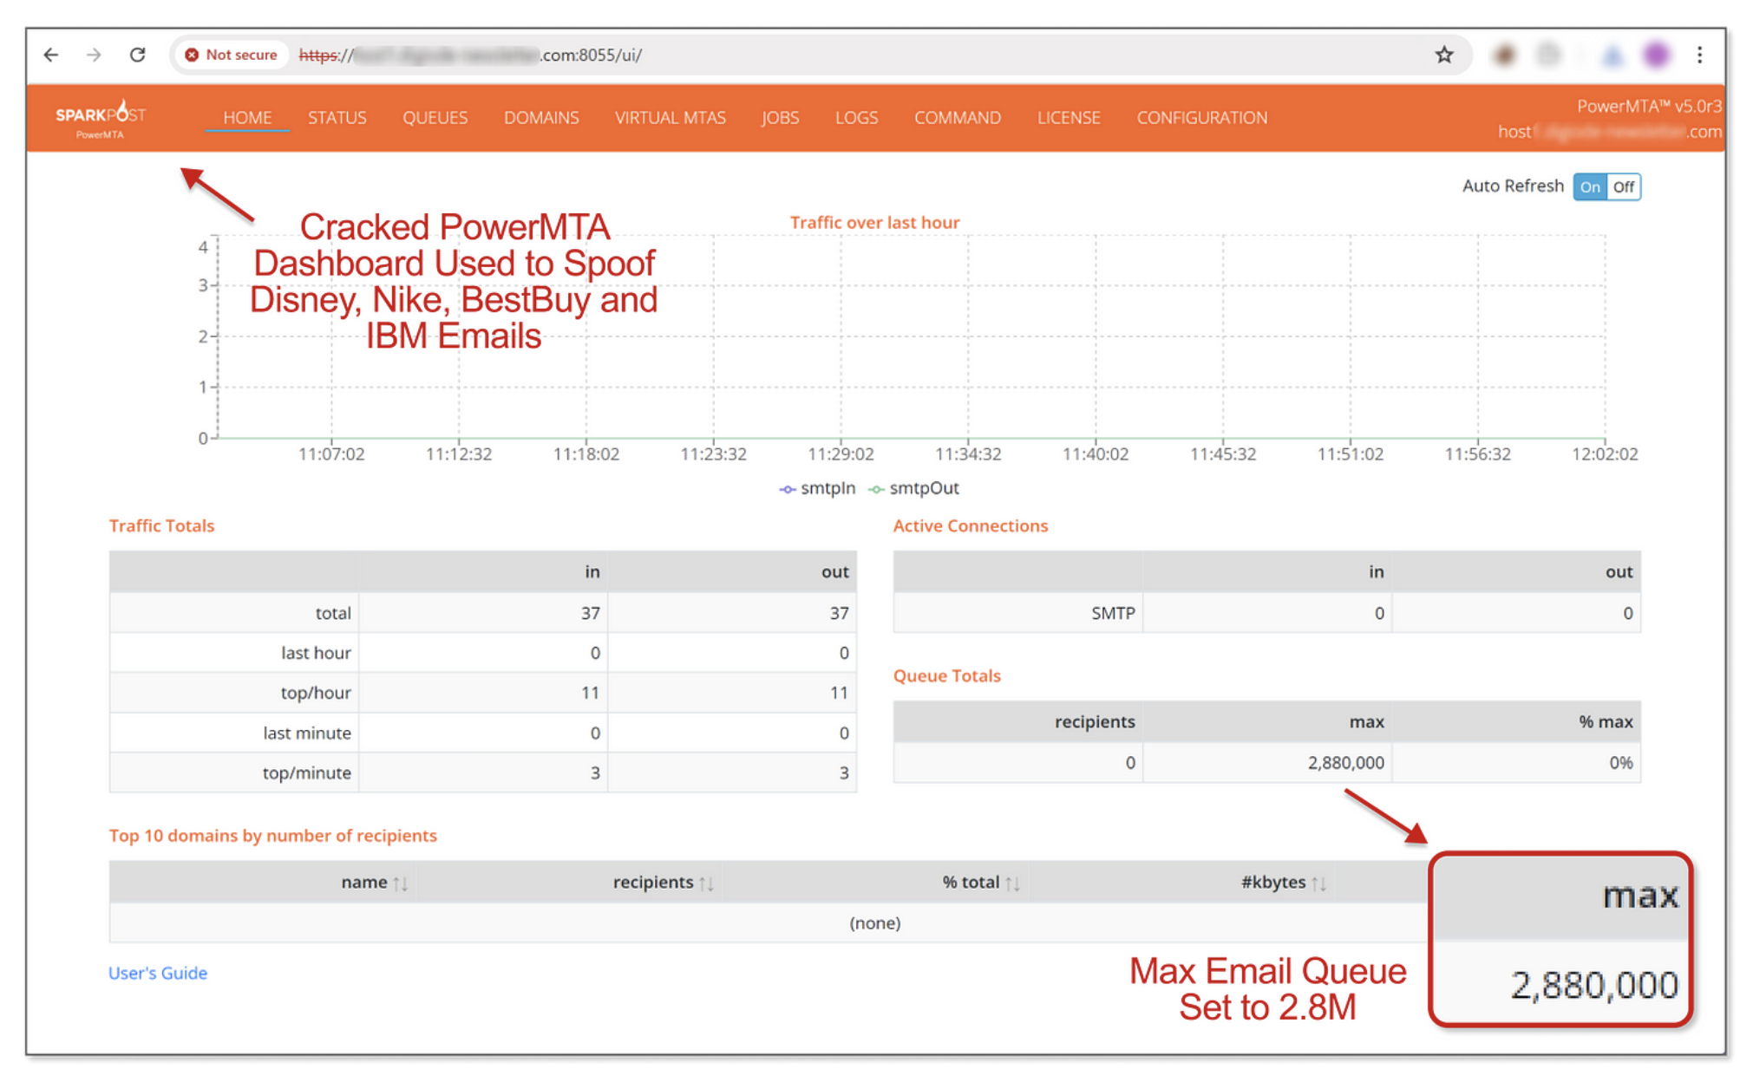
Task: Bookmark the page with the star icon
Action: click(x=1443, y=55)
